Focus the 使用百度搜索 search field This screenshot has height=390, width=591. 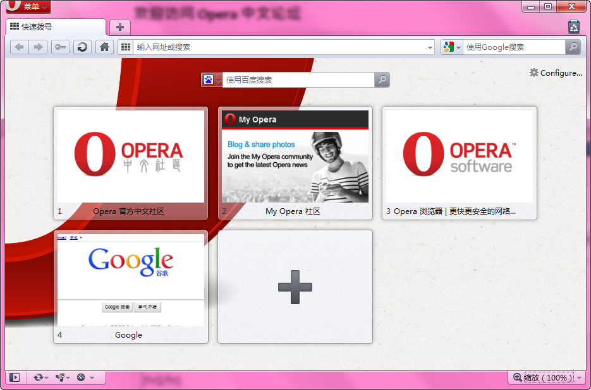298,80
